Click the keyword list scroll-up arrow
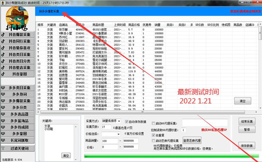Viewport: 262px width, 162px height. 76,127
